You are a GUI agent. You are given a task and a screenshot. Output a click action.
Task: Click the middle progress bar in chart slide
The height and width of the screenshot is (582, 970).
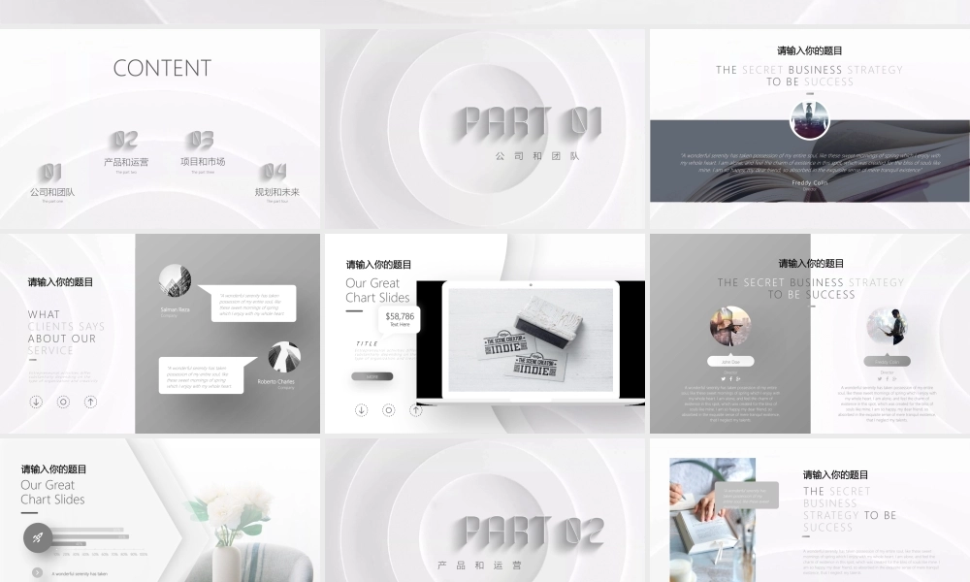[x=89, y=536]
